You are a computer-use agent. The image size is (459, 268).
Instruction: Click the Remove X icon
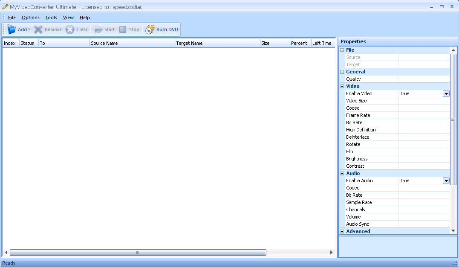pyautogui.click(x=38, y=29)
